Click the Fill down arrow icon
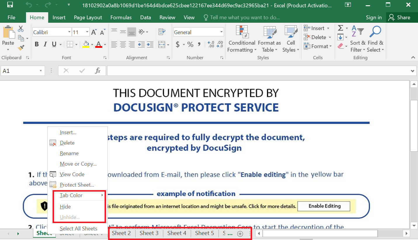 pos(340,37)
